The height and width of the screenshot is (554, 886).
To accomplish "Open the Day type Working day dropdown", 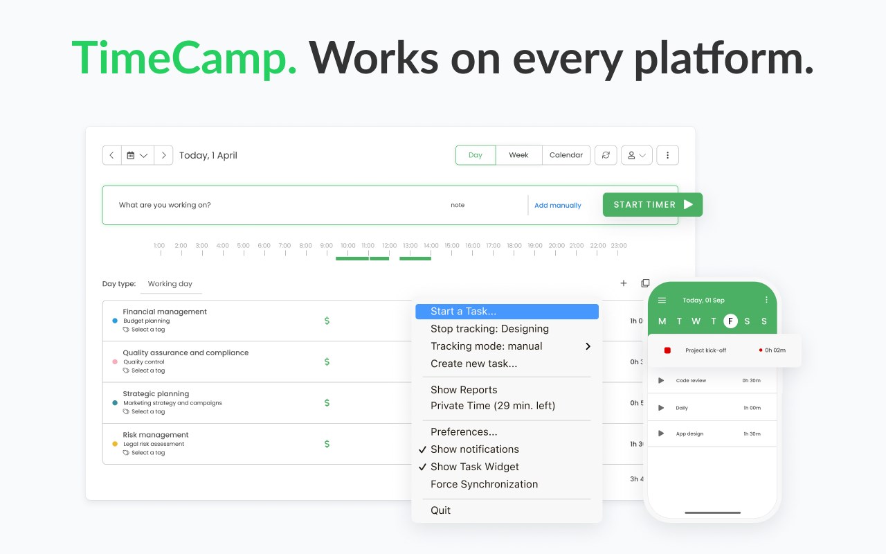I will click(x=170, y=284).
